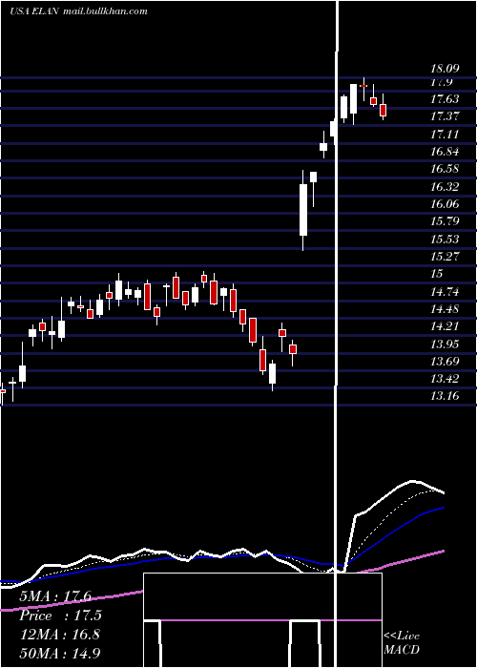Click the 12MA : 16.8 legend text
The image size is (477, 668).
[x=59, y=634]
